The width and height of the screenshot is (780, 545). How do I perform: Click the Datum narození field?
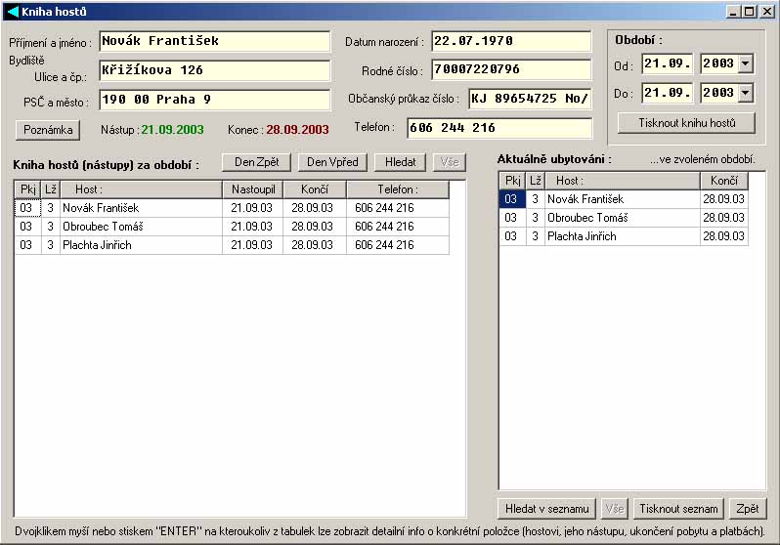point(511,41)
